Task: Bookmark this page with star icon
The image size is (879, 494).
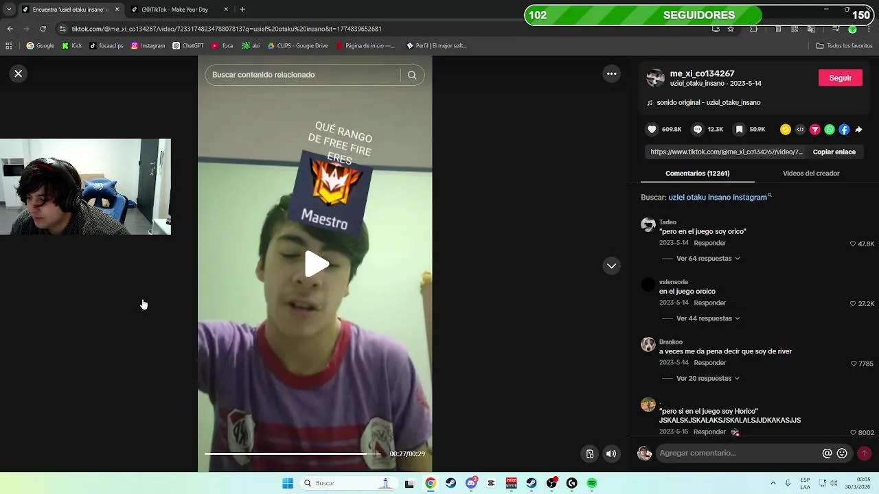Action: tap(731, 29)
